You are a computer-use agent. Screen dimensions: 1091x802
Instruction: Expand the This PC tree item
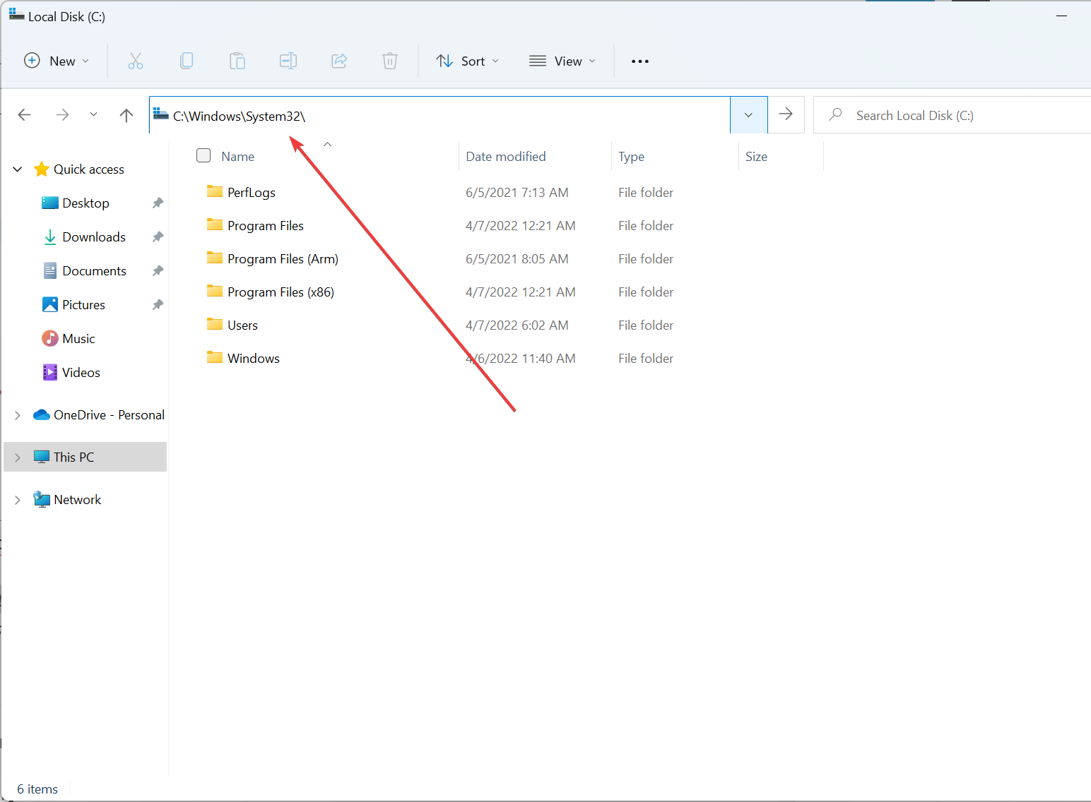click(x=17, y=457)
